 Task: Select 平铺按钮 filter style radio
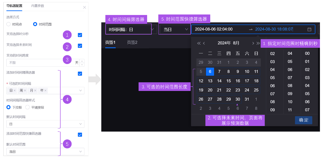pos(27,107)
